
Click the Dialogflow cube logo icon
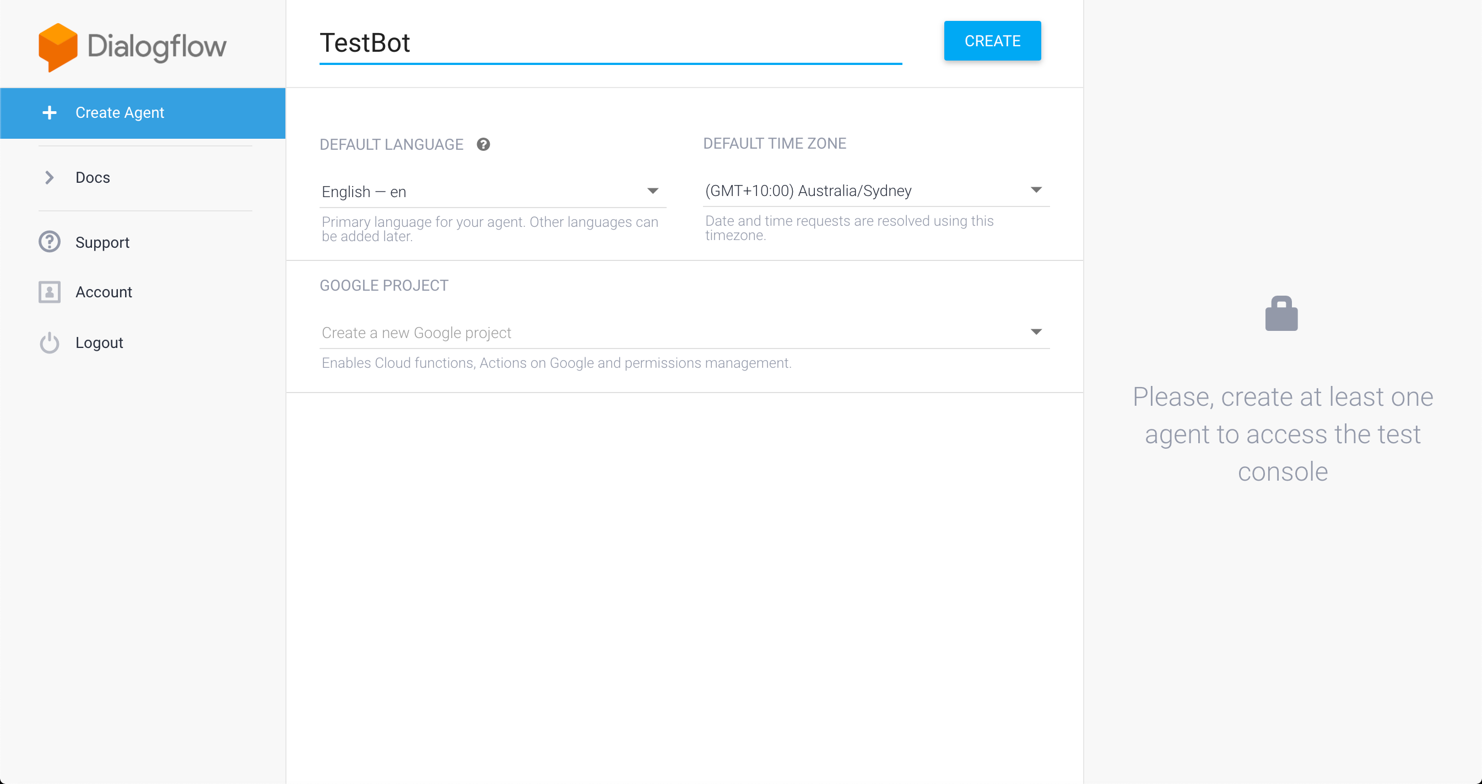click(57, 47)
